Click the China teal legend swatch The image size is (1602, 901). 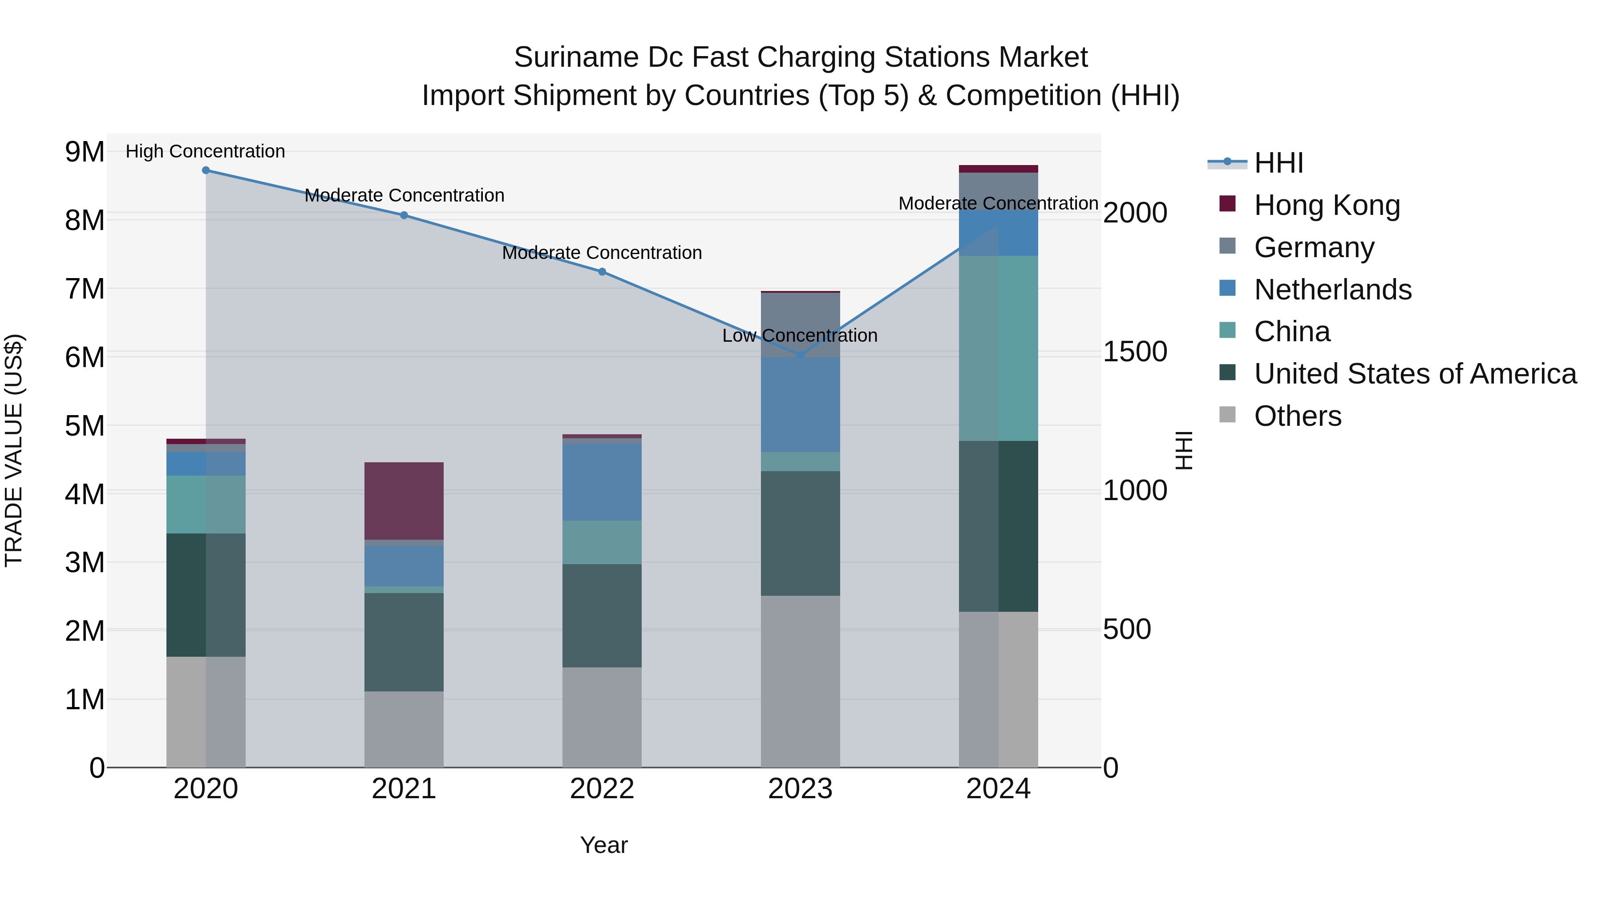pos(1228,330)
